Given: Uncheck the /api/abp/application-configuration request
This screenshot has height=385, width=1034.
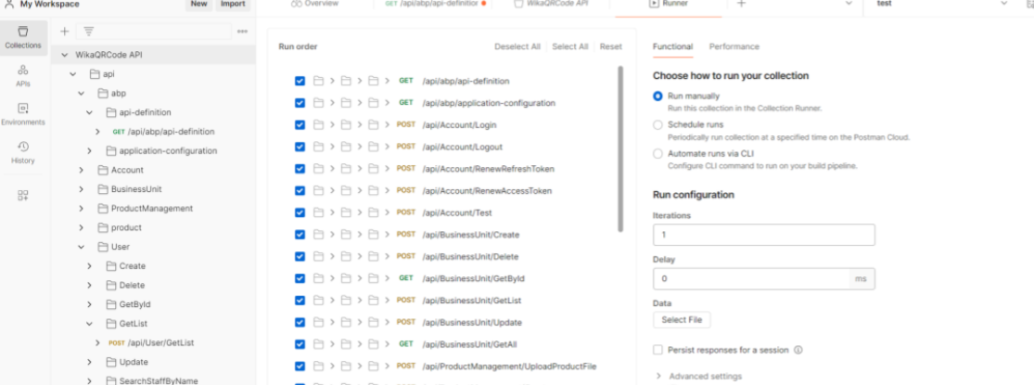Looking at the screenshot, I should [300, 103].
